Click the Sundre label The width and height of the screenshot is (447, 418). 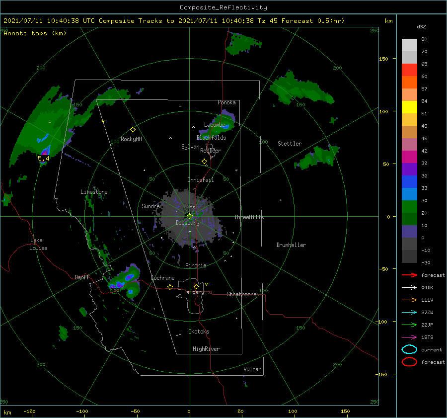click(x=150, y=206)
